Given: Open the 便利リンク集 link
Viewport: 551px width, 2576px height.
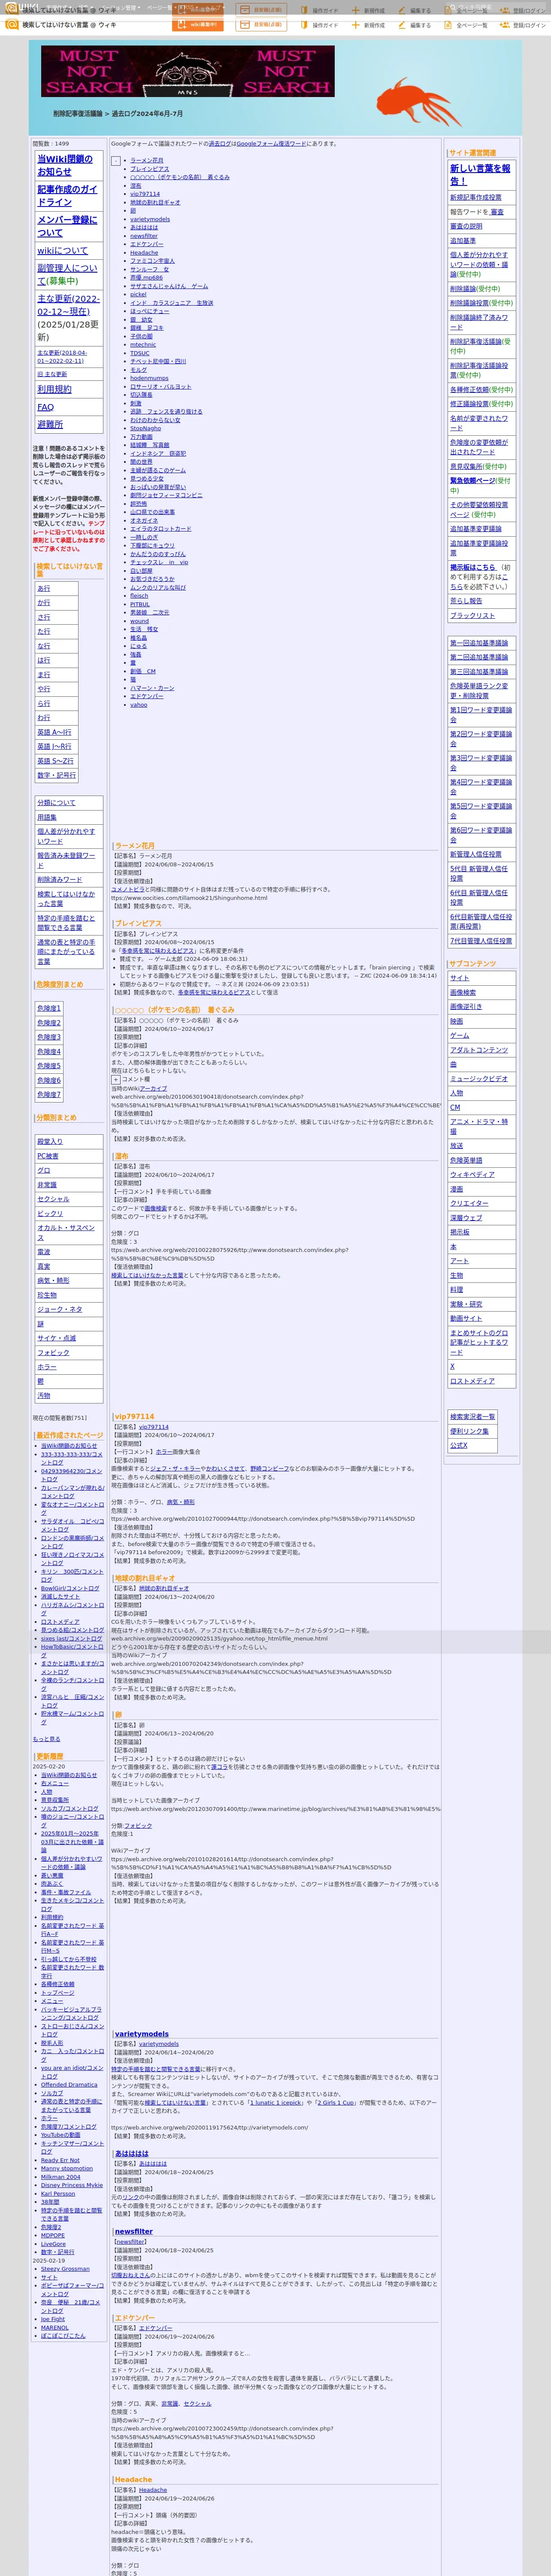Looking at the screenshot, I should (469, 1431).
